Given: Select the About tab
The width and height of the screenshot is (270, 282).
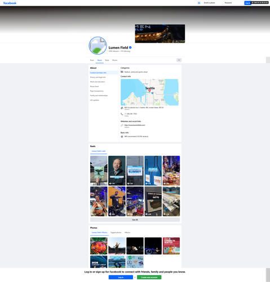Looking at the screenshot, I should click(100, 60).
